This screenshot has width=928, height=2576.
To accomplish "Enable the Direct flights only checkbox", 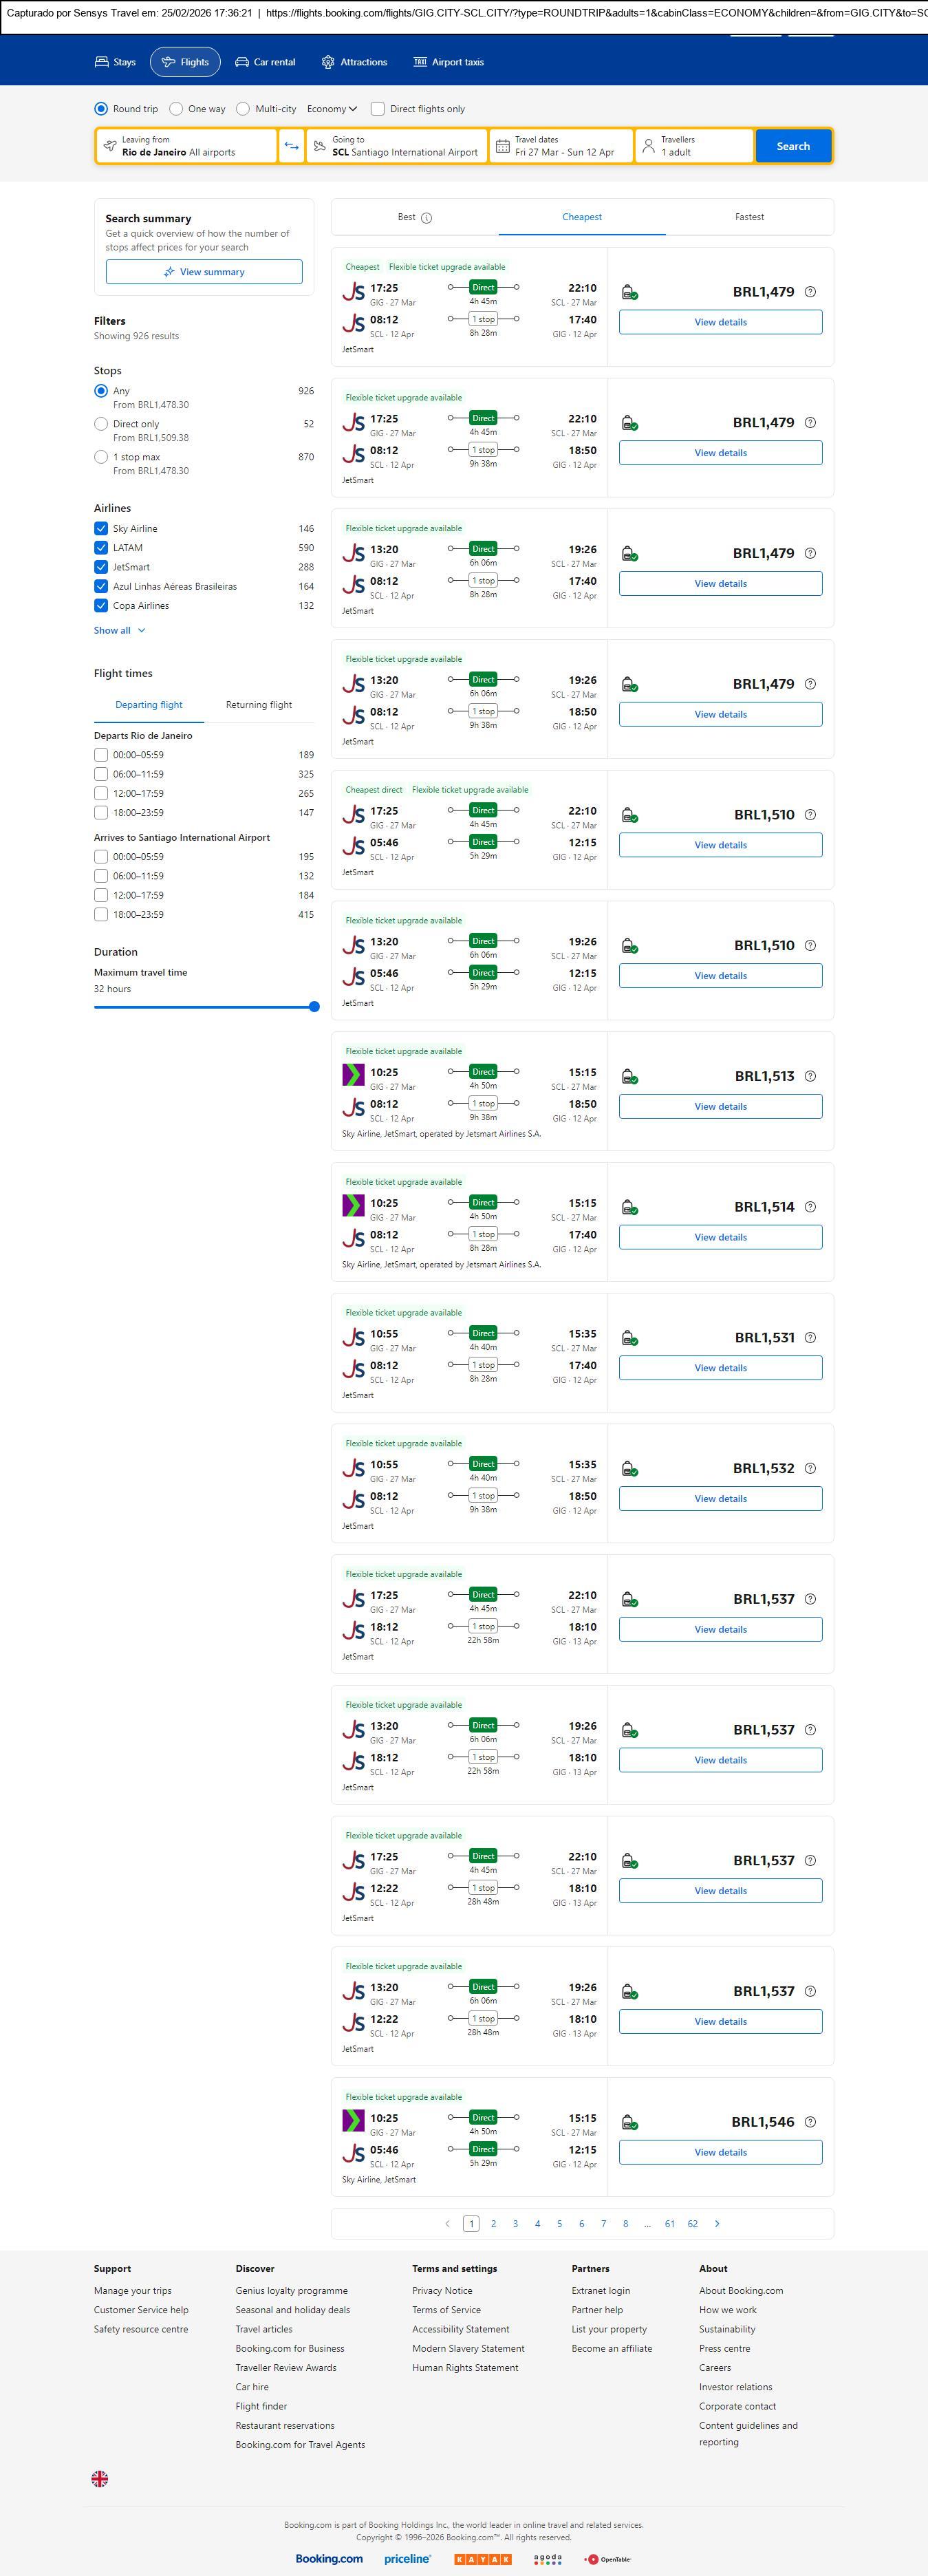I will tap(378, 109).
